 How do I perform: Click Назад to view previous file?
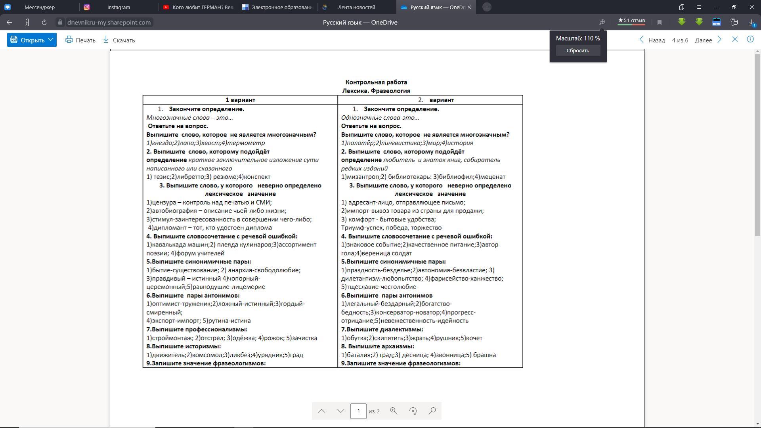[652, 40]
